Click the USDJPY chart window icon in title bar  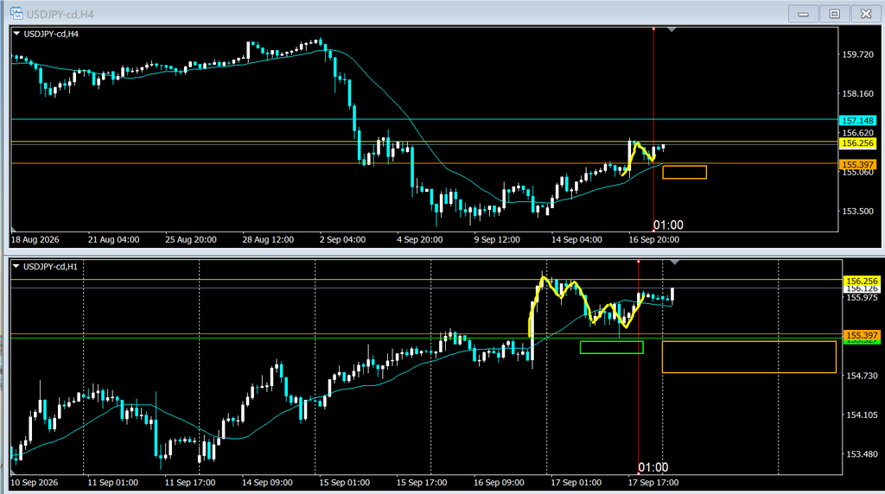(x=16, y=14)
